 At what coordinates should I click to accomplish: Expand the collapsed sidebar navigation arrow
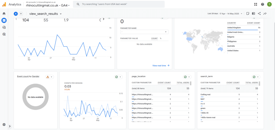click(10, 126)
